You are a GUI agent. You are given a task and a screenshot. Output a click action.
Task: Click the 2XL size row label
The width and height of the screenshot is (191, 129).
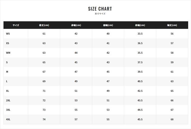click(8, 100)
